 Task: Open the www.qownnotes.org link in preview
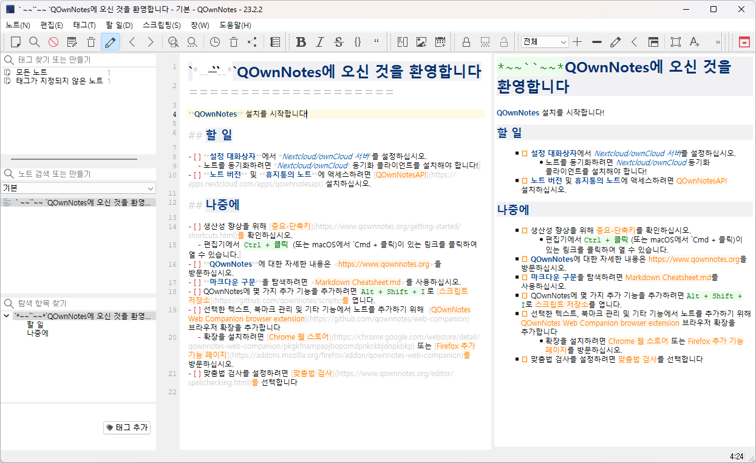point(695,259)
